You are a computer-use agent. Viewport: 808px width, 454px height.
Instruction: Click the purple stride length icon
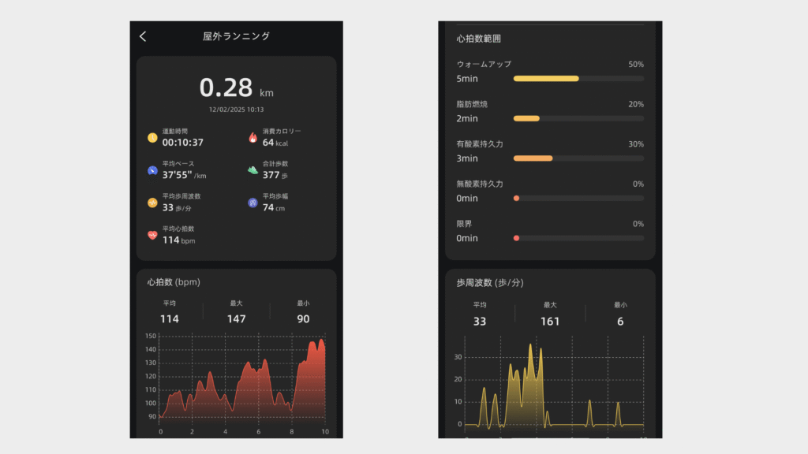tap(252, 203)
